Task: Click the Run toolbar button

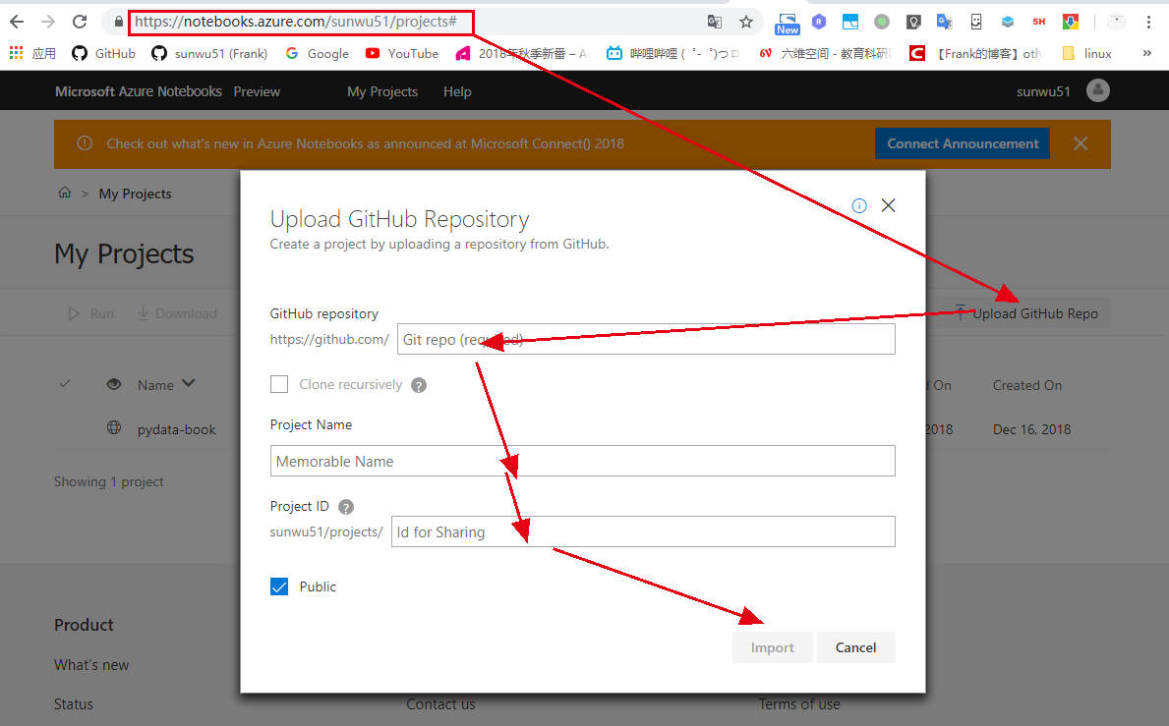Action: point(91,313)
